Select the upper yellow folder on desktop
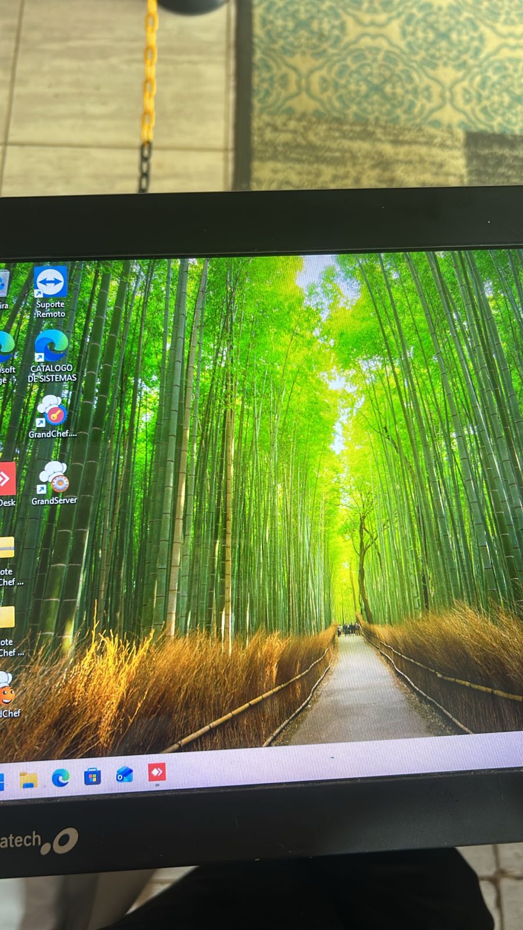The height and width of the screenshot is (930, 523). [6, 548]
